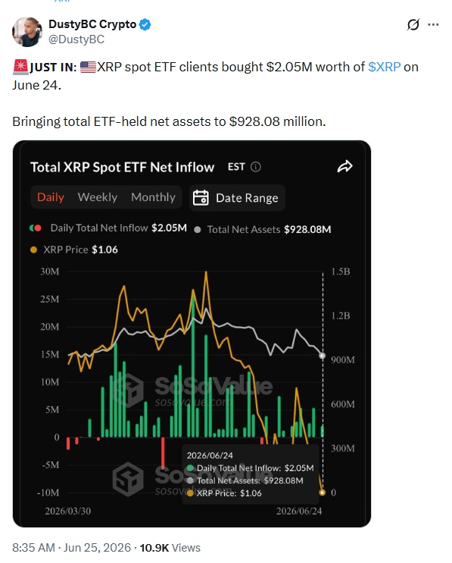The image size is (452, 563).
Task: Open the Date Range picker
Action: (x=237, y=198)
